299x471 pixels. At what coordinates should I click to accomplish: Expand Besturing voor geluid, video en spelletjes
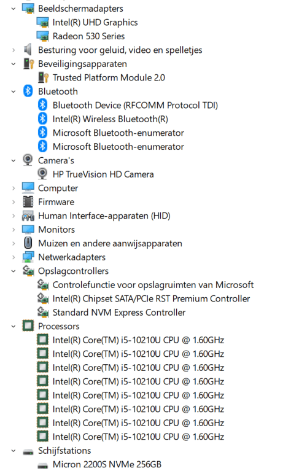pos(14,50)
